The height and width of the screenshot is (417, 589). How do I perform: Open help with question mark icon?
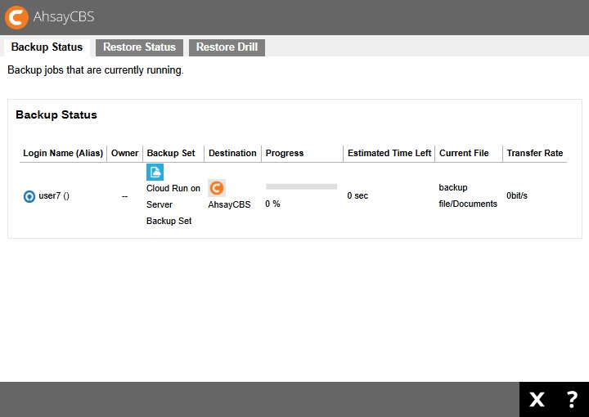tap(572, 399)
